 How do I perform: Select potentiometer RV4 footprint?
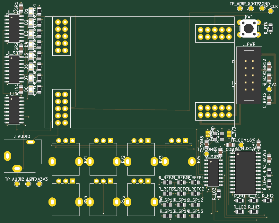pos(179,157)
